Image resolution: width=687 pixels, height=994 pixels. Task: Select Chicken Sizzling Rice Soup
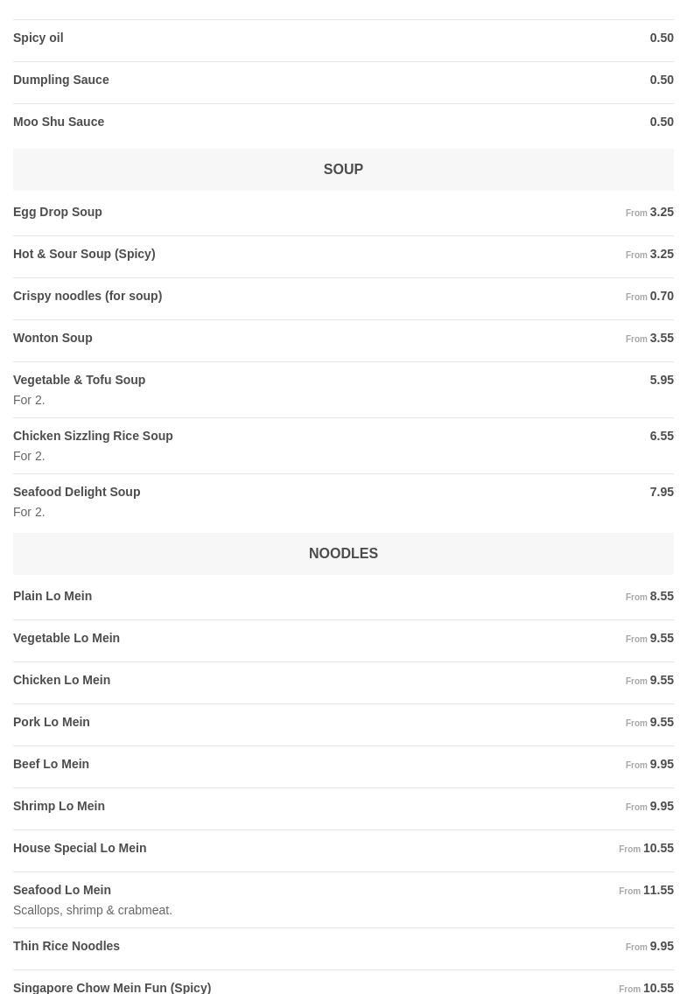pos(93,437)
